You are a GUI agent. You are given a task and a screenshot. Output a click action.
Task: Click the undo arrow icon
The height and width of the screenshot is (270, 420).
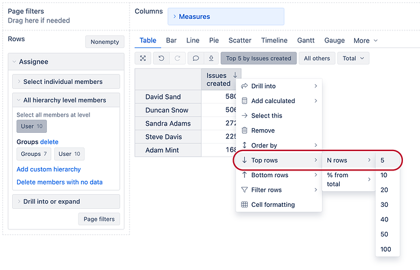[x=161, y=58]
